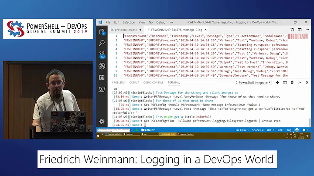This screenshot has height=176, width=314.
Task: Click line number 10 in editor gutter
Action: (x=115, y=75)
